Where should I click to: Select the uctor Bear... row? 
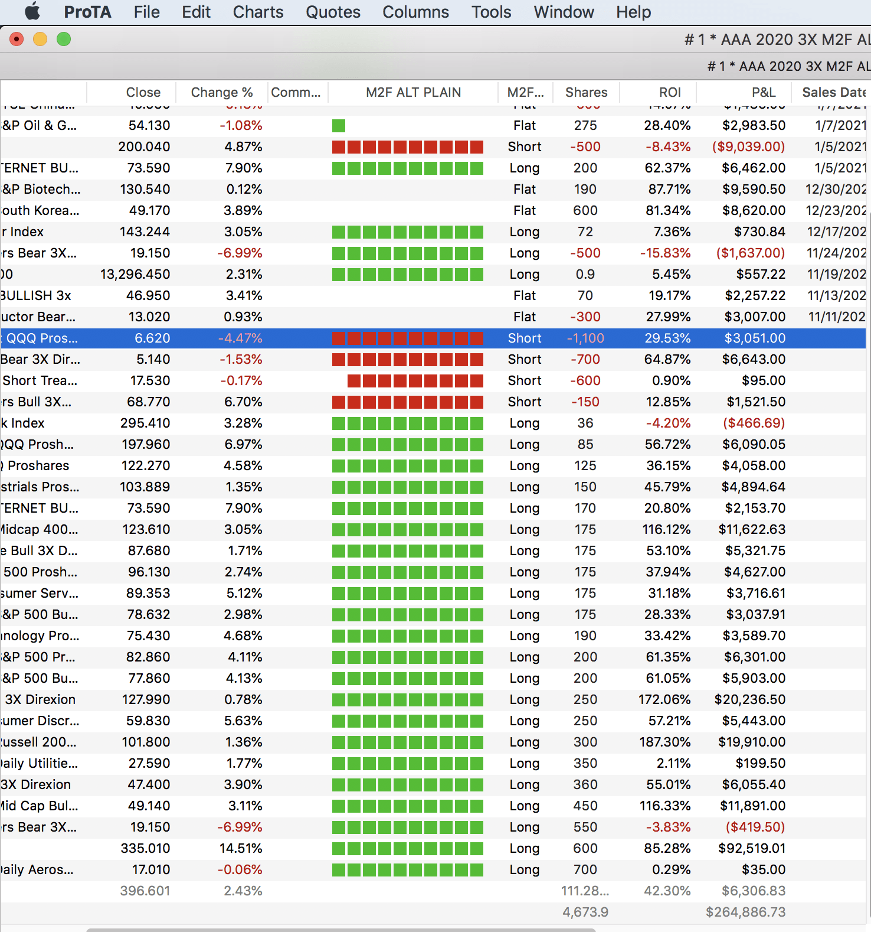click(x=433, y=317)
